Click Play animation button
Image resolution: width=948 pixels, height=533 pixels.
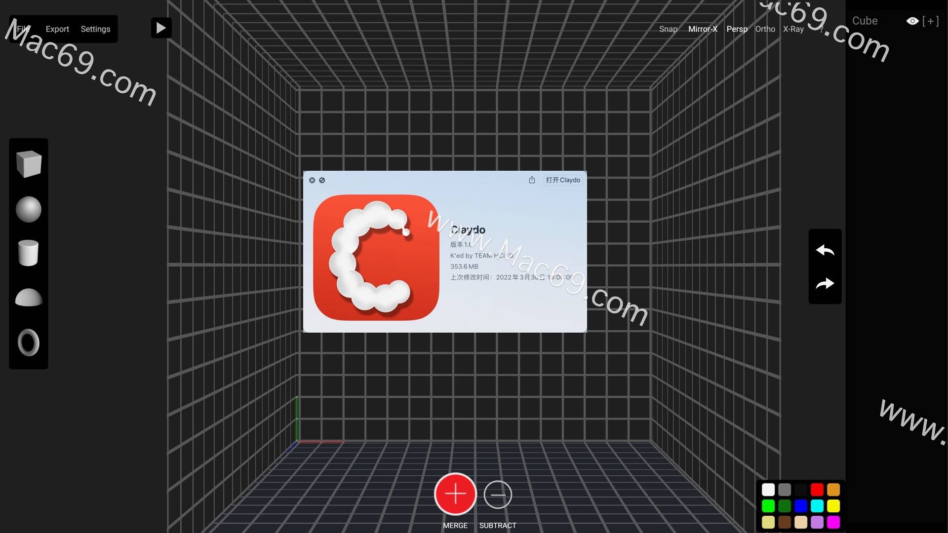click(x=161, y=28)
